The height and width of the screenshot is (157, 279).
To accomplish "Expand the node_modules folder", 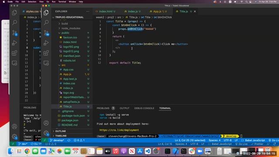I will [x=71, y=28].
